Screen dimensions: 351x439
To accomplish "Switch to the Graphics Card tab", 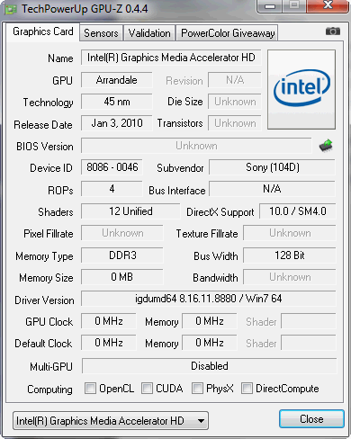I will 43,31.
